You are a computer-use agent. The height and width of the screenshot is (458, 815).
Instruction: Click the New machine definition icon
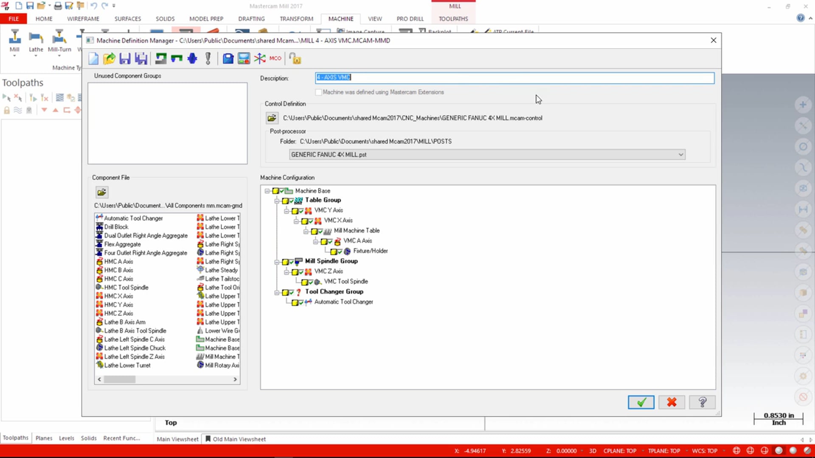pyautogui.click(x=93, y=59)
